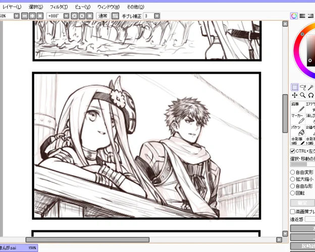Click the vertical scrollbar down arrow
The image size is (315, 252).
coord(285,233)
